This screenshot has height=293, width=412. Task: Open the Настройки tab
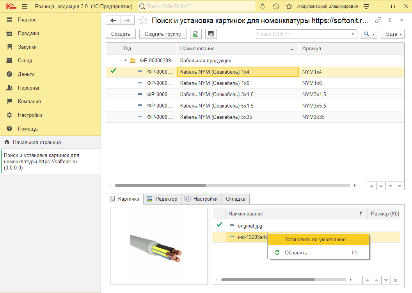[201, 199]
